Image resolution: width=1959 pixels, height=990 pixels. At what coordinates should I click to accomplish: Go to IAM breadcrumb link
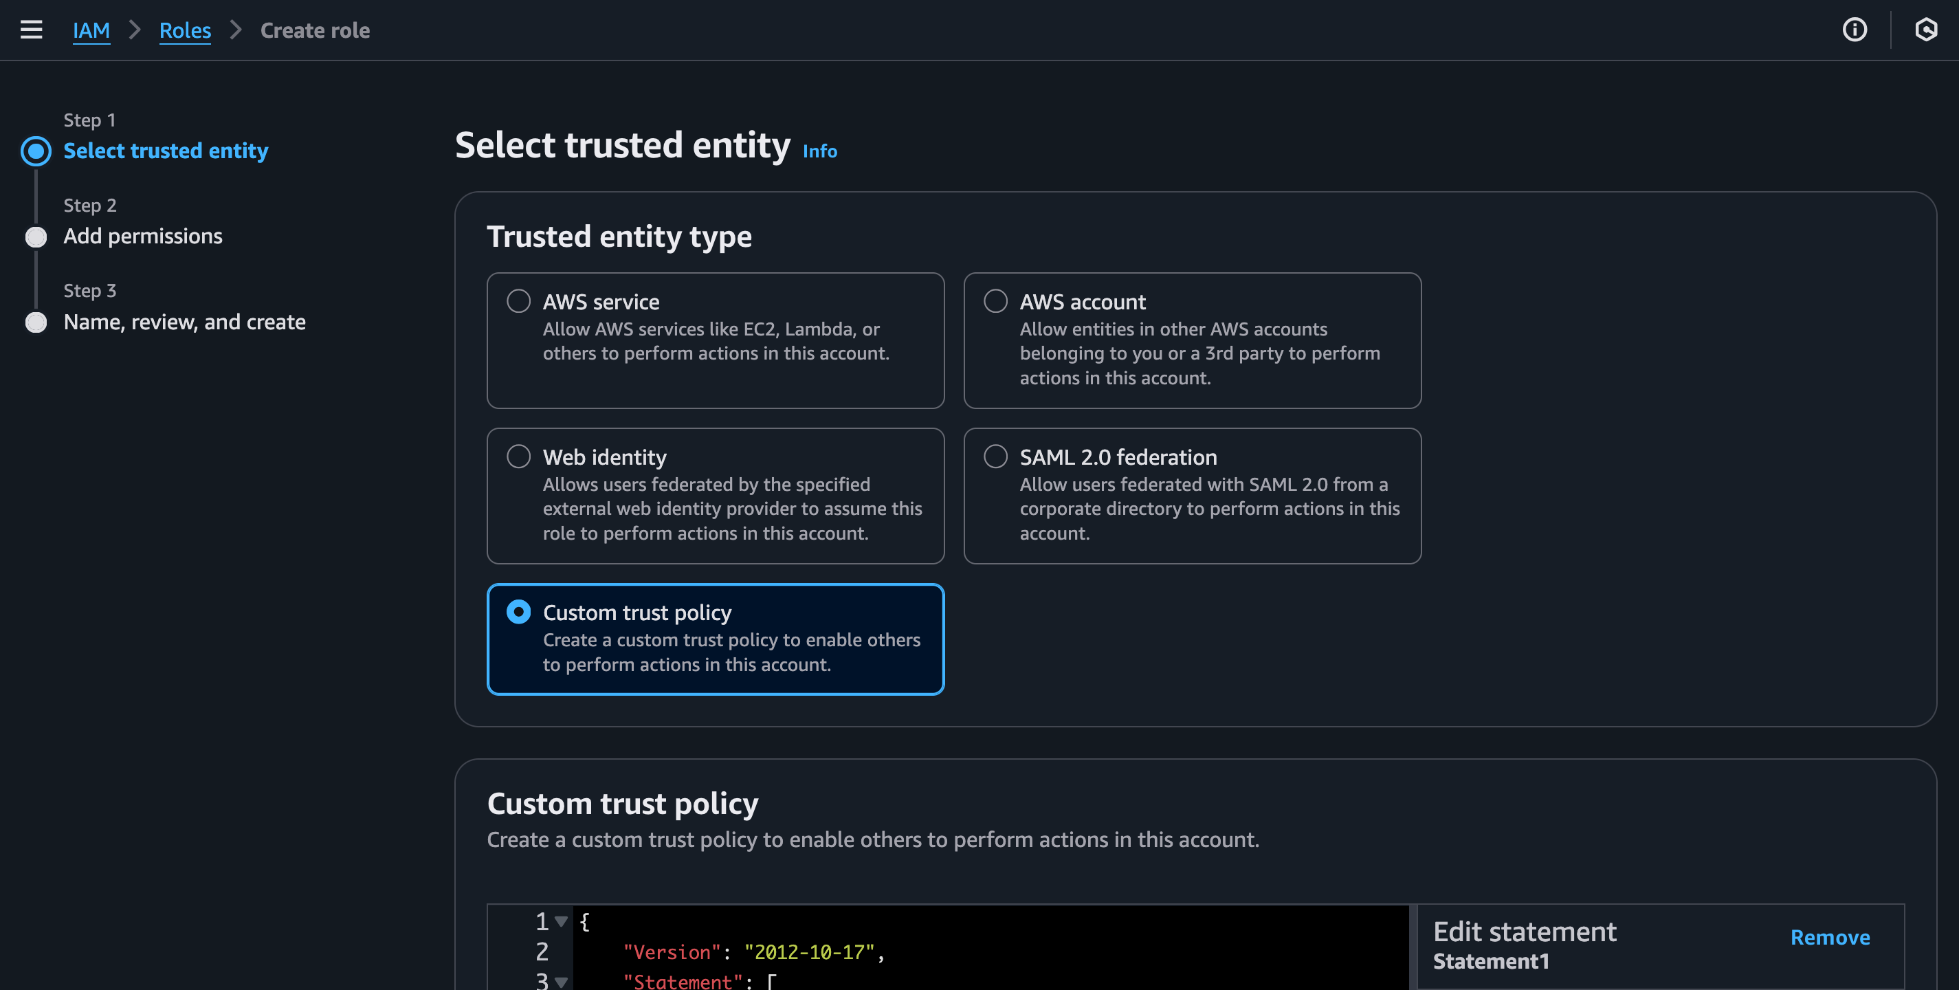(91, 30)
